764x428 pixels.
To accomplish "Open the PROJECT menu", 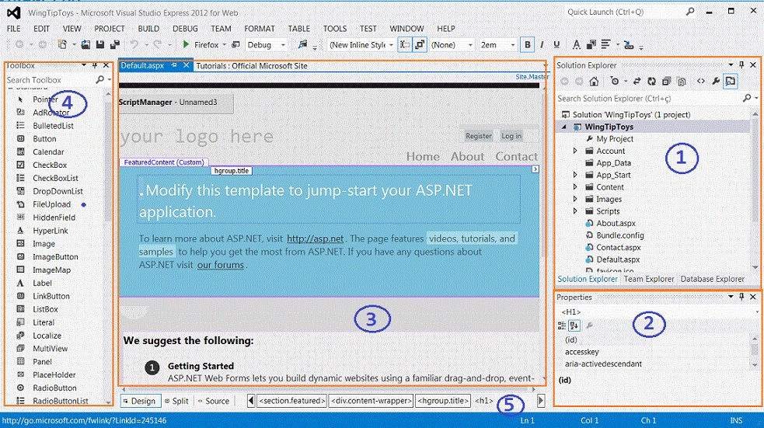I will pos(109,29).
